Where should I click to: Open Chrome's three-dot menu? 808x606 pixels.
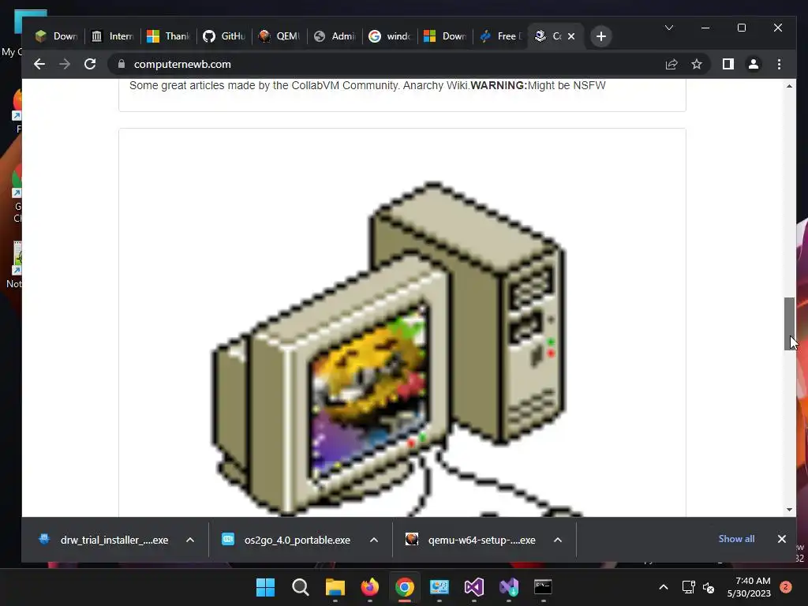pos(779,64)
